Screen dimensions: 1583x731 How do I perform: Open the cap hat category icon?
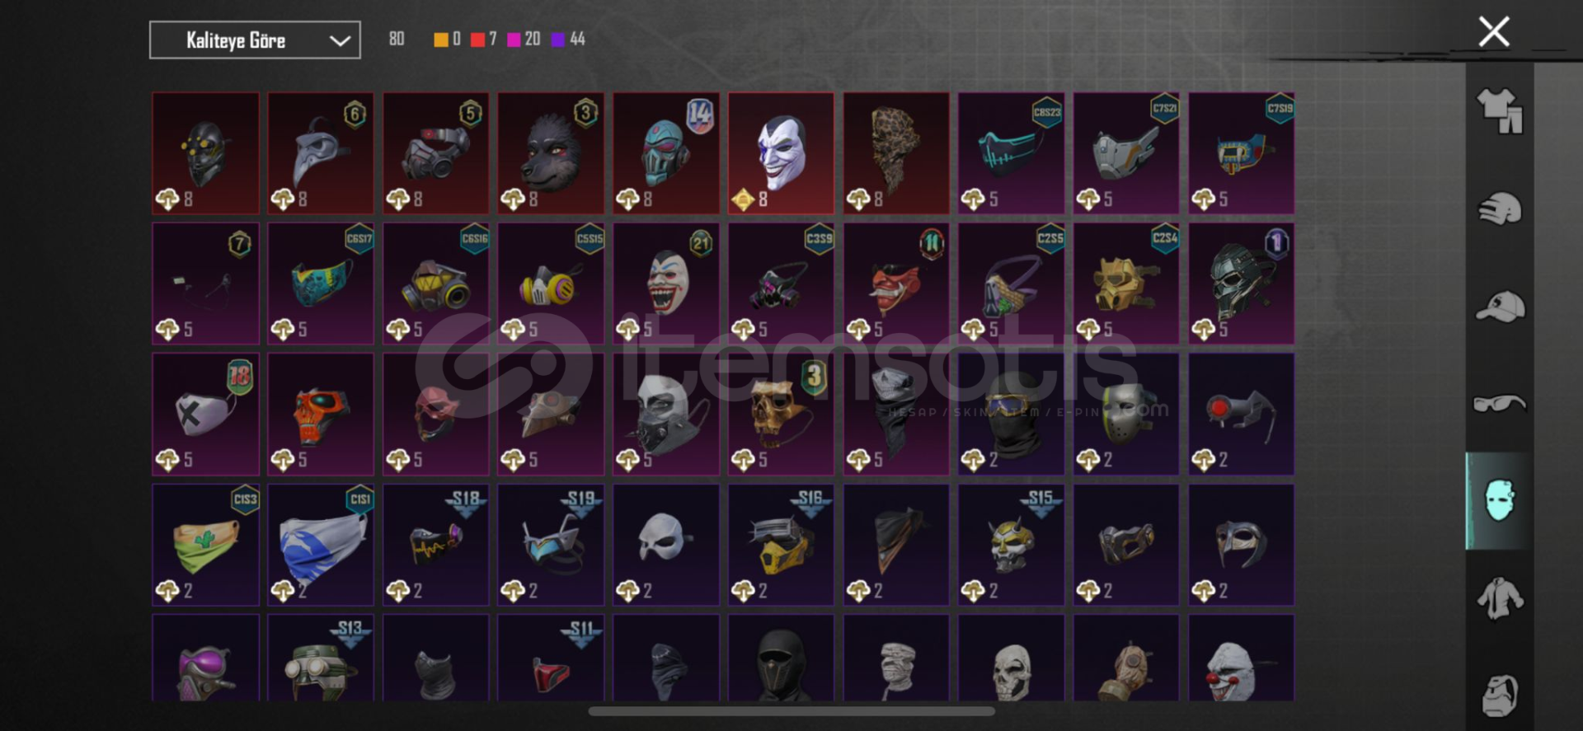[1500, 307]
